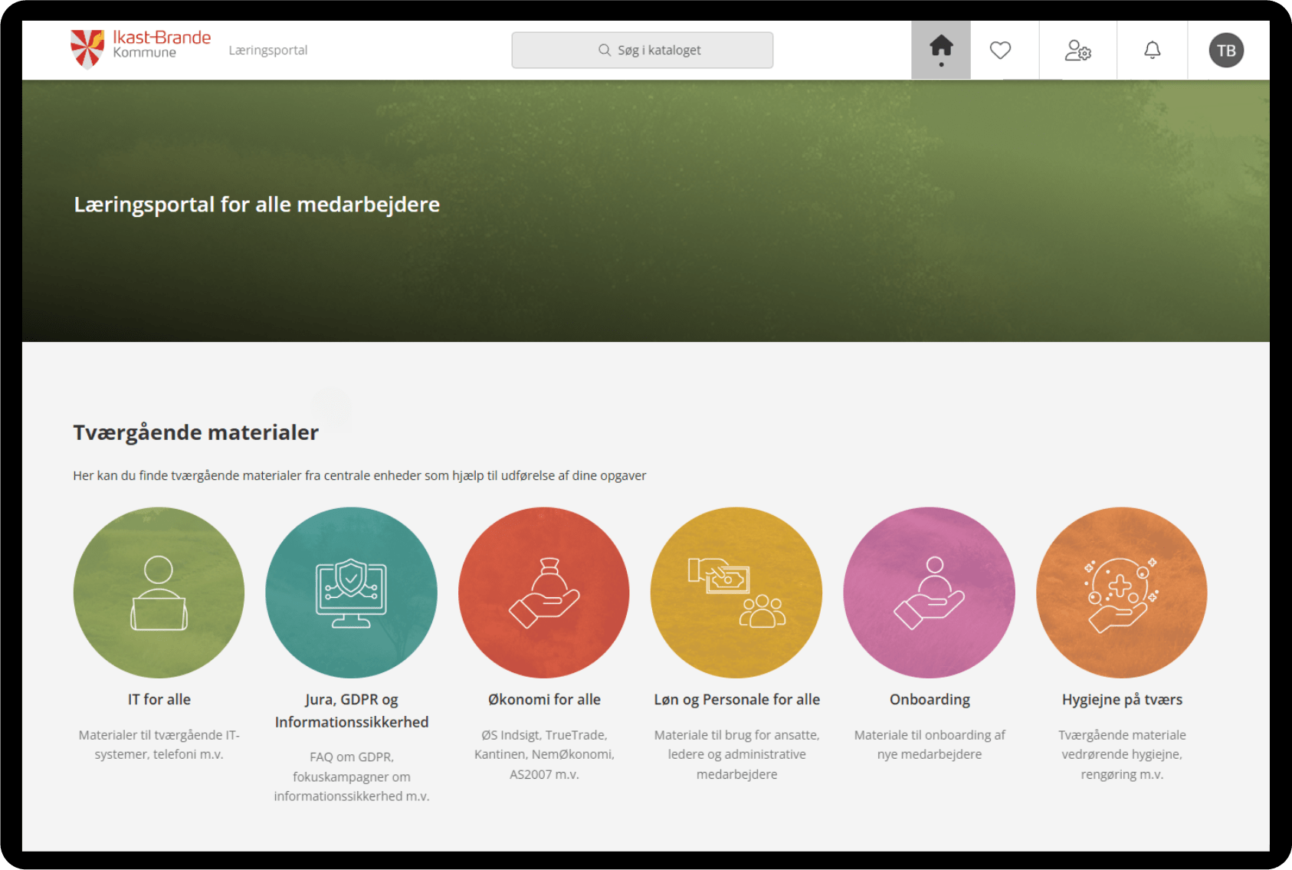Click the yellow Løn og Personale circle
The image size is (1292, 870).
[736, 593]
